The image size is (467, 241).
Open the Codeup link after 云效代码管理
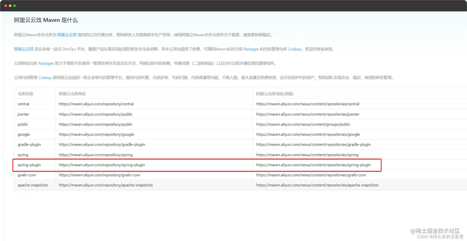45,78
